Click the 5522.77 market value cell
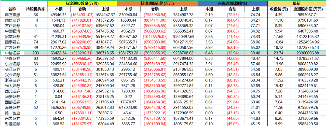Image resolution: width=326 pixels, height=126 pixels. [x=129, y=25]
